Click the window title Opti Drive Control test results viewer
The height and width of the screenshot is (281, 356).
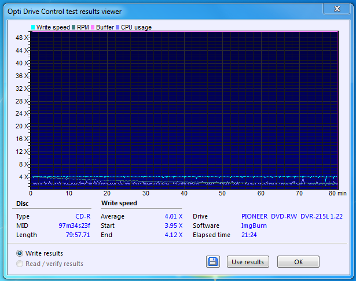tap(64, 12)
